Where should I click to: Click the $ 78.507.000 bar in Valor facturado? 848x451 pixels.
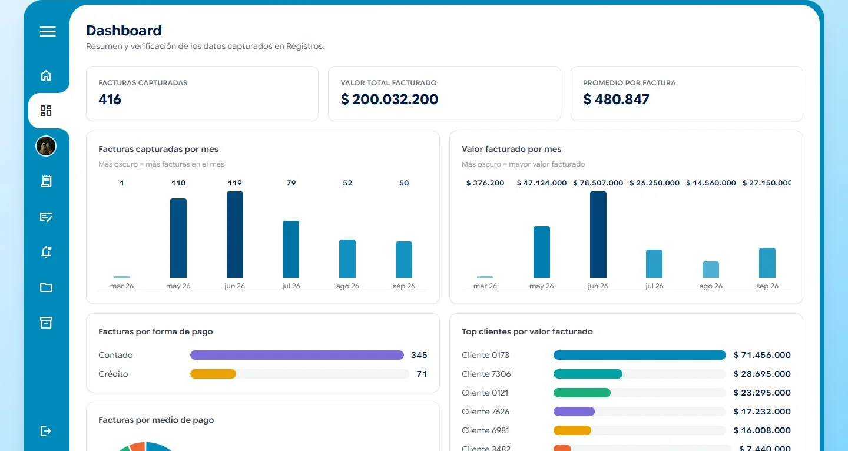click(598, 234)
